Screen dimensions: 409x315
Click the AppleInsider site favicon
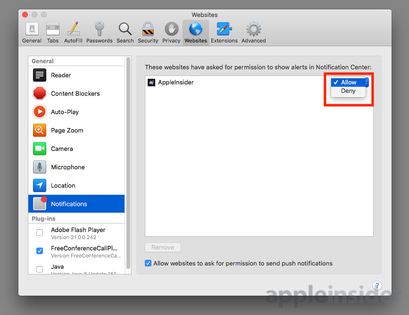pyautogui.click(x=151, y=83)
